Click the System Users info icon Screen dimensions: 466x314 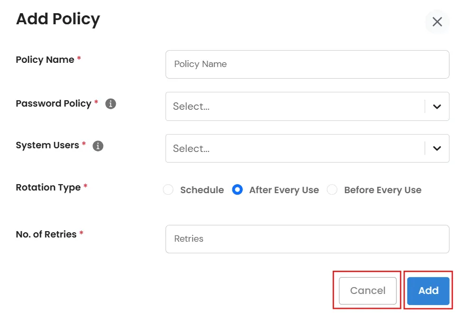point(98,146)
